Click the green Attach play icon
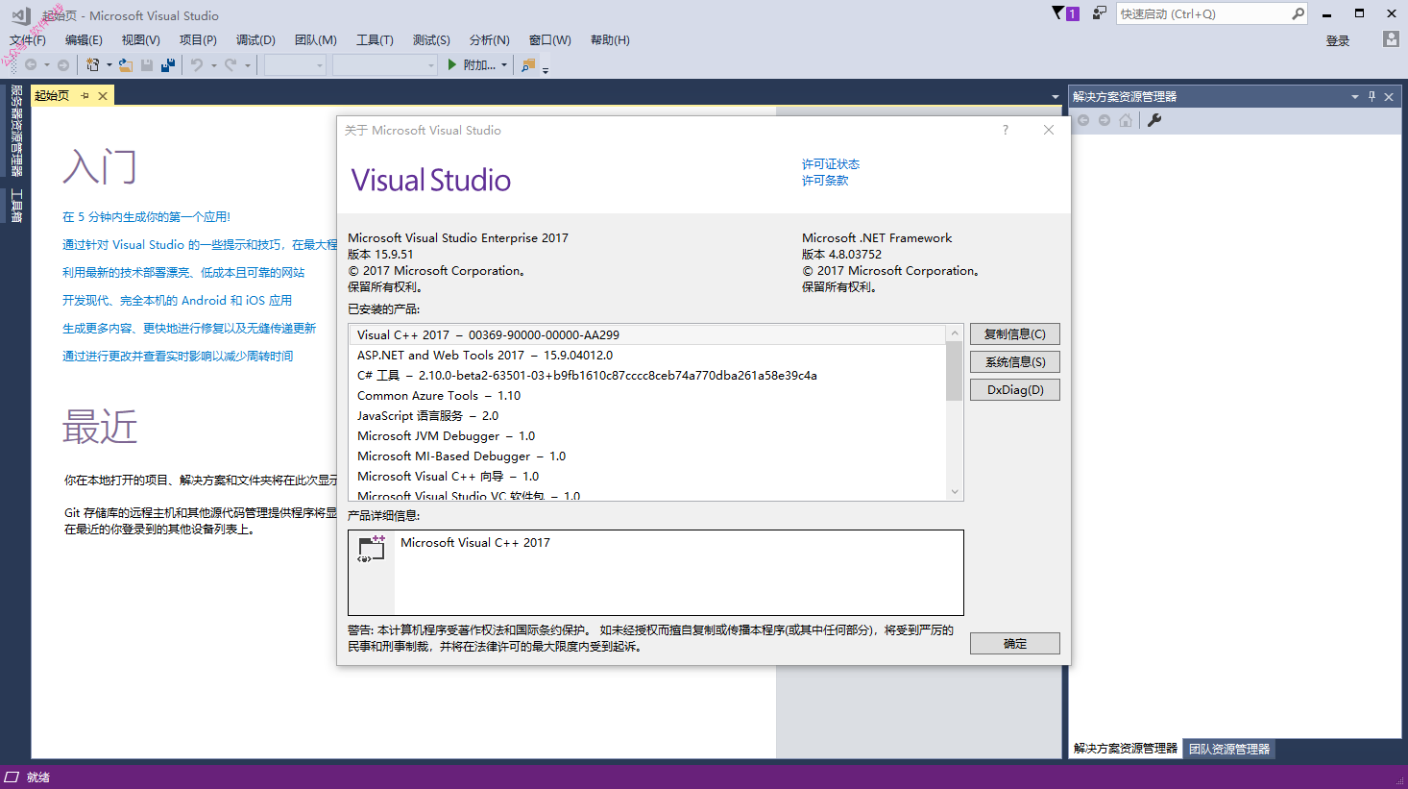This screenshot has height=789, width=1408. pos(452,65)
